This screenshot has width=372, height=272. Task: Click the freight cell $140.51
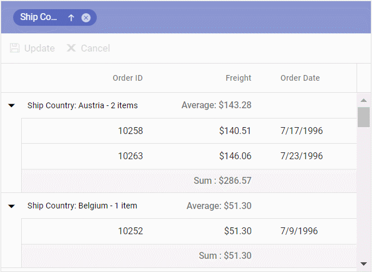[x=235, y=131]
